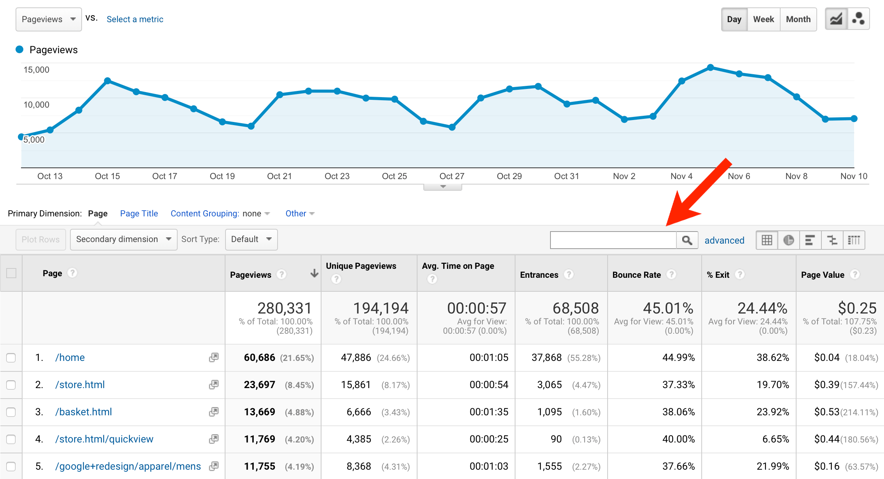Open help for Page Value column
Screen dimensions: 884x479
click(x=855, y=275)
